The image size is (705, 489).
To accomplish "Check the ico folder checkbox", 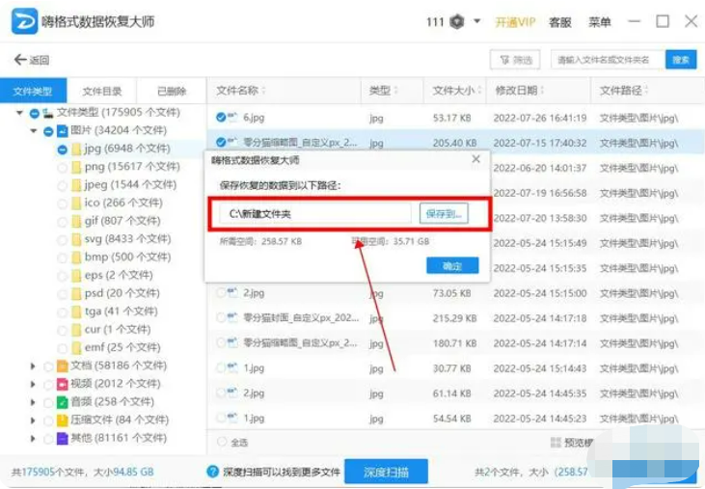I will [63, 204].
